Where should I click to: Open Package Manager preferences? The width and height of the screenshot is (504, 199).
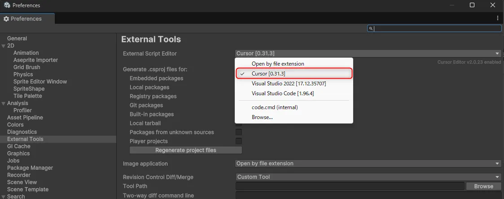(x=30, y=168)
